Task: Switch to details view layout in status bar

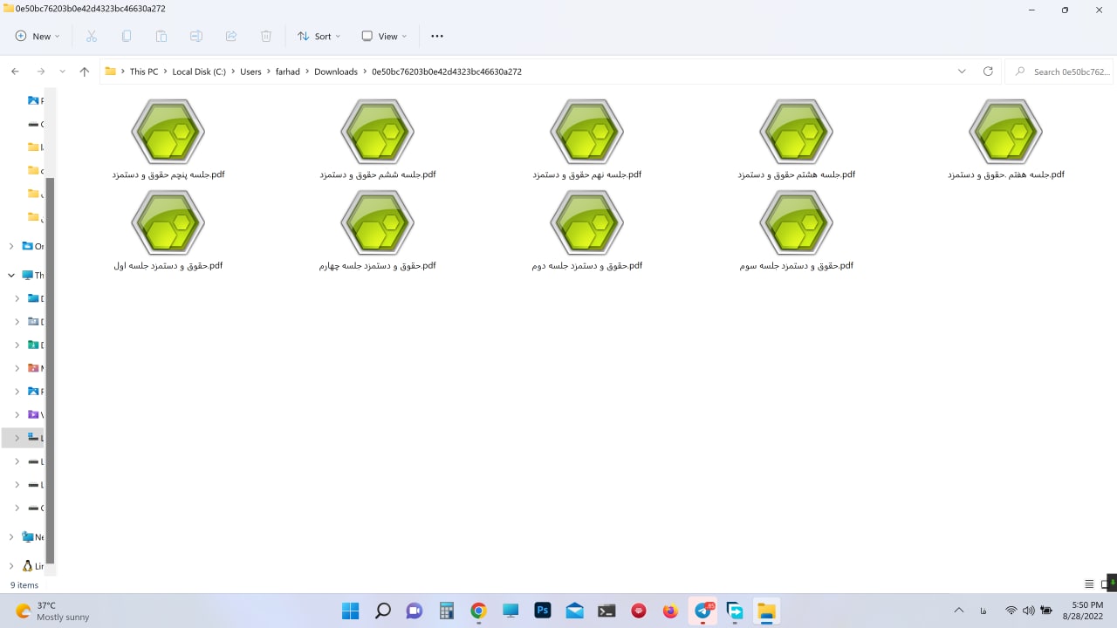Action: coord(1089,584)
